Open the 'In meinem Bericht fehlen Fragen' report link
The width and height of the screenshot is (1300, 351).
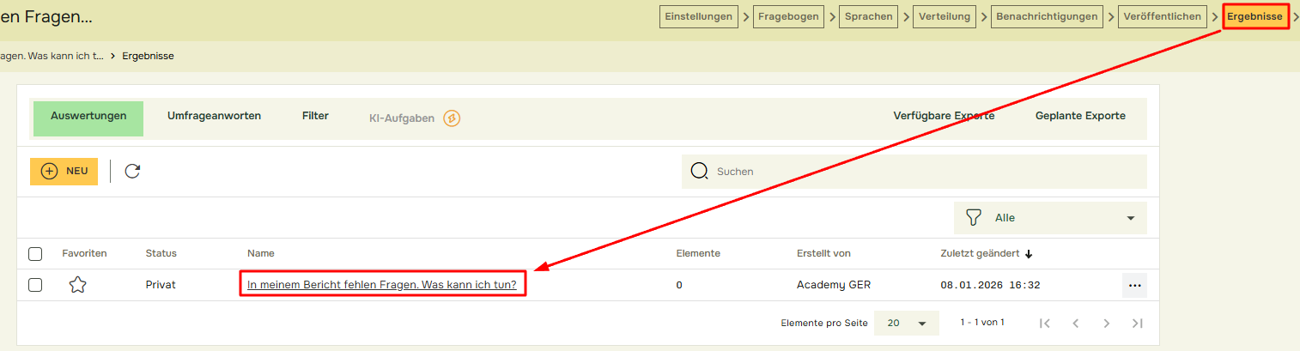[x=381, y=285]
